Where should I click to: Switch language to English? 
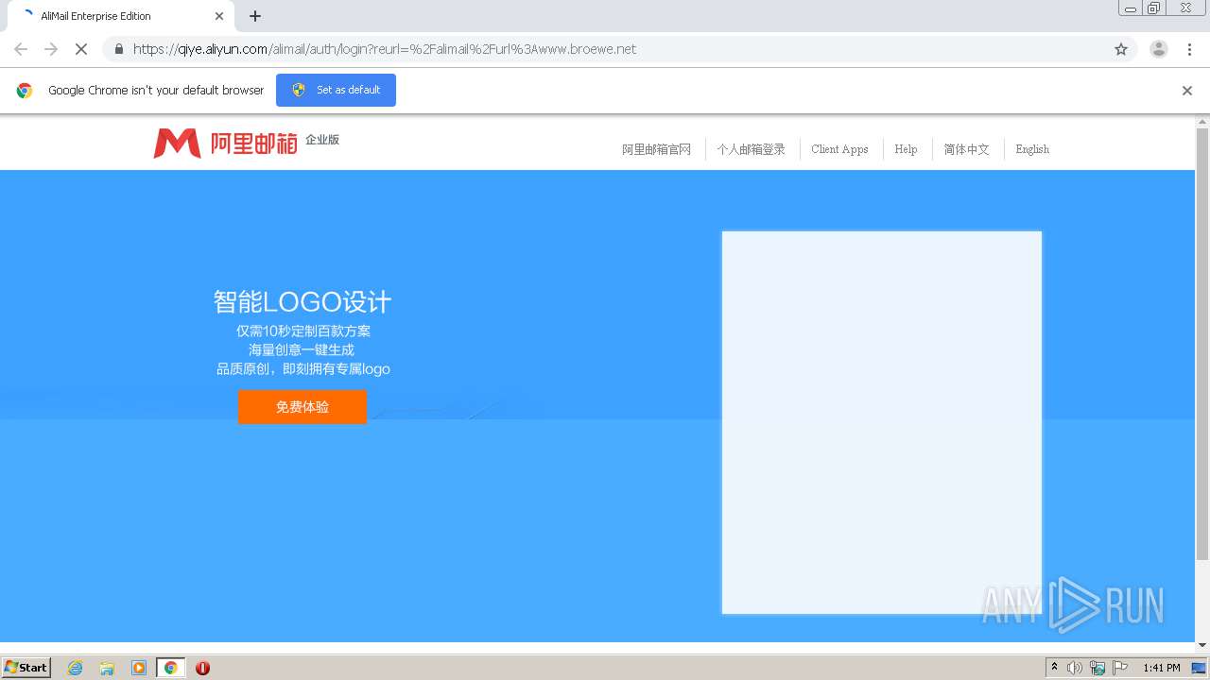(1032, 149)
